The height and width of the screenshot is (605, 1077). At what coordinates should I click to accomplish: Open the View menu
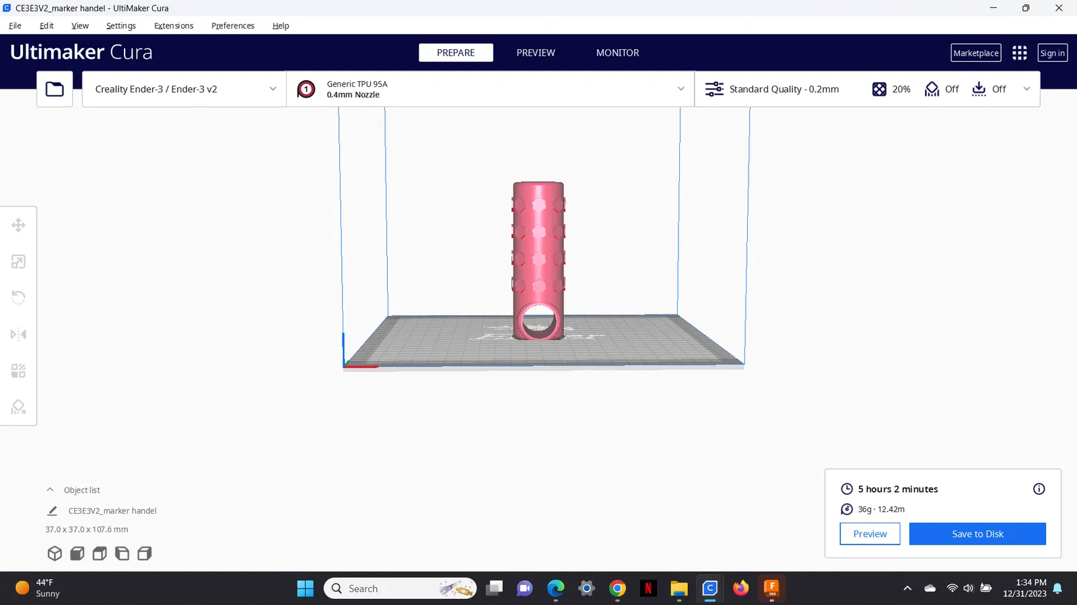80,26
